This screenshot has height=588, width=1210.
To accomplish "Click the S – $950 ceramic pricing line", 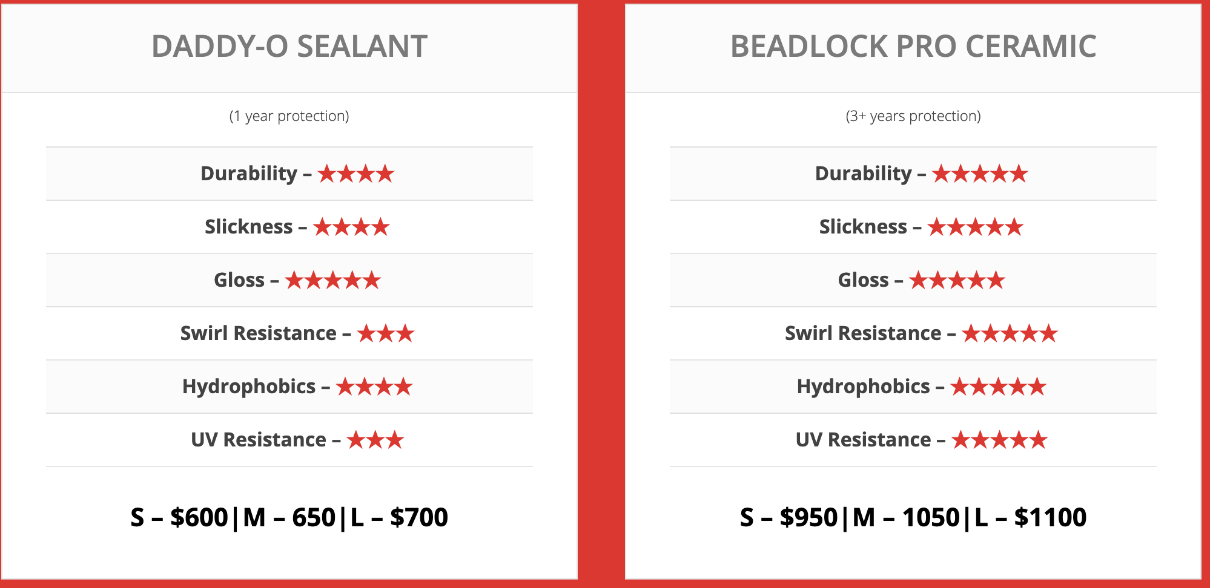I will [x=913, y=518].
